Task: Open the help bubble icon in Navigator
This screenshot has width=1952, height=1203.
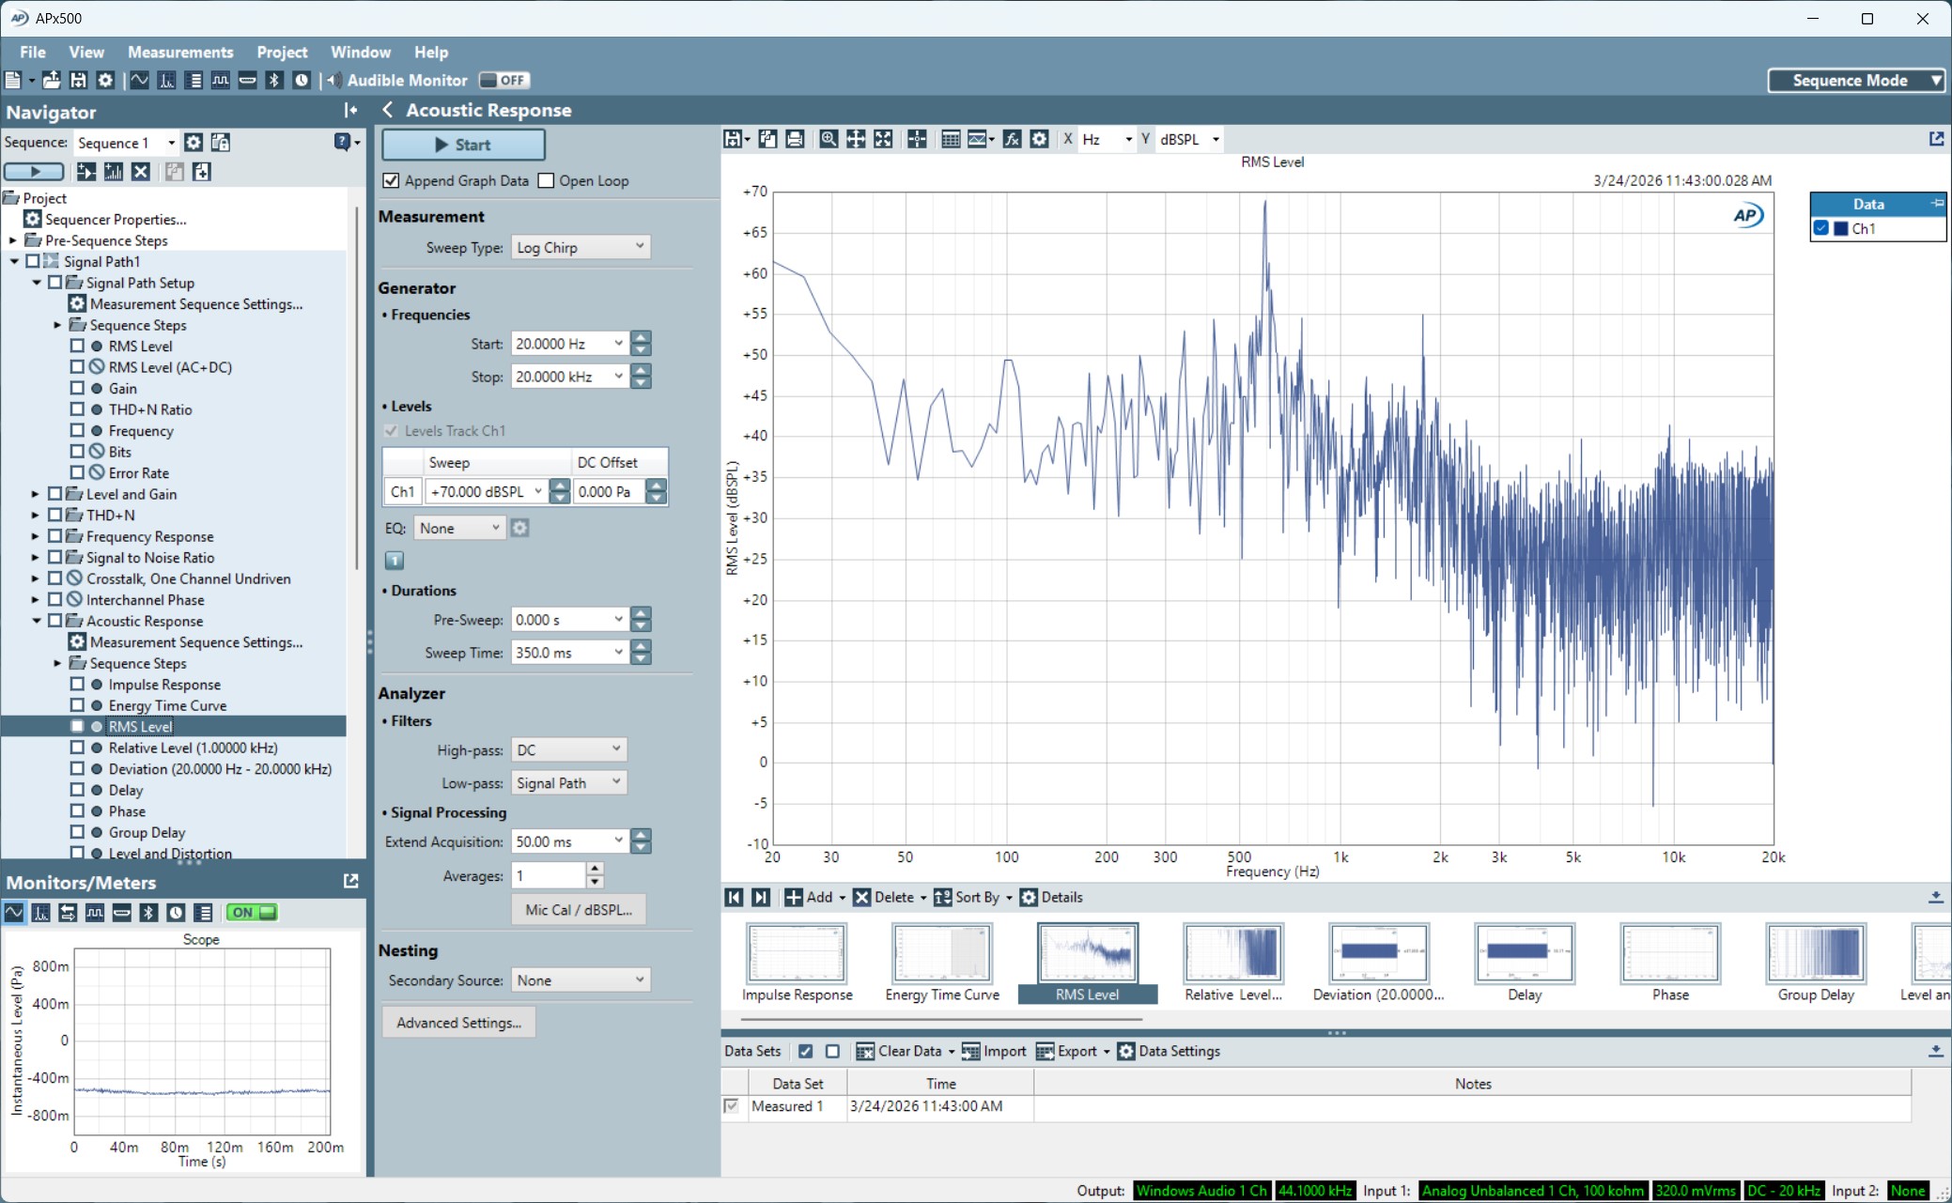Action: (x=342, y=142)
